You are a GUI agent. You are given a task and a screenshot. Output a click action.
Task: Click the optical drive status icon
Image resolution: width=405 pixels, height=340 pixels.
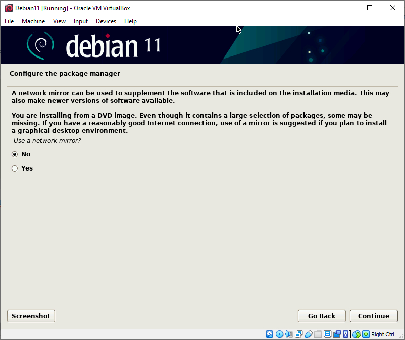tap(279, 334)
